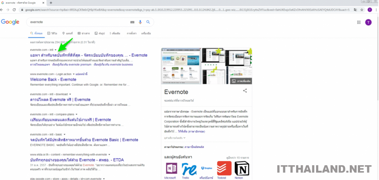Click the translate page icon in address bar
Screen dimensions: 379x180
click(355, 10)
